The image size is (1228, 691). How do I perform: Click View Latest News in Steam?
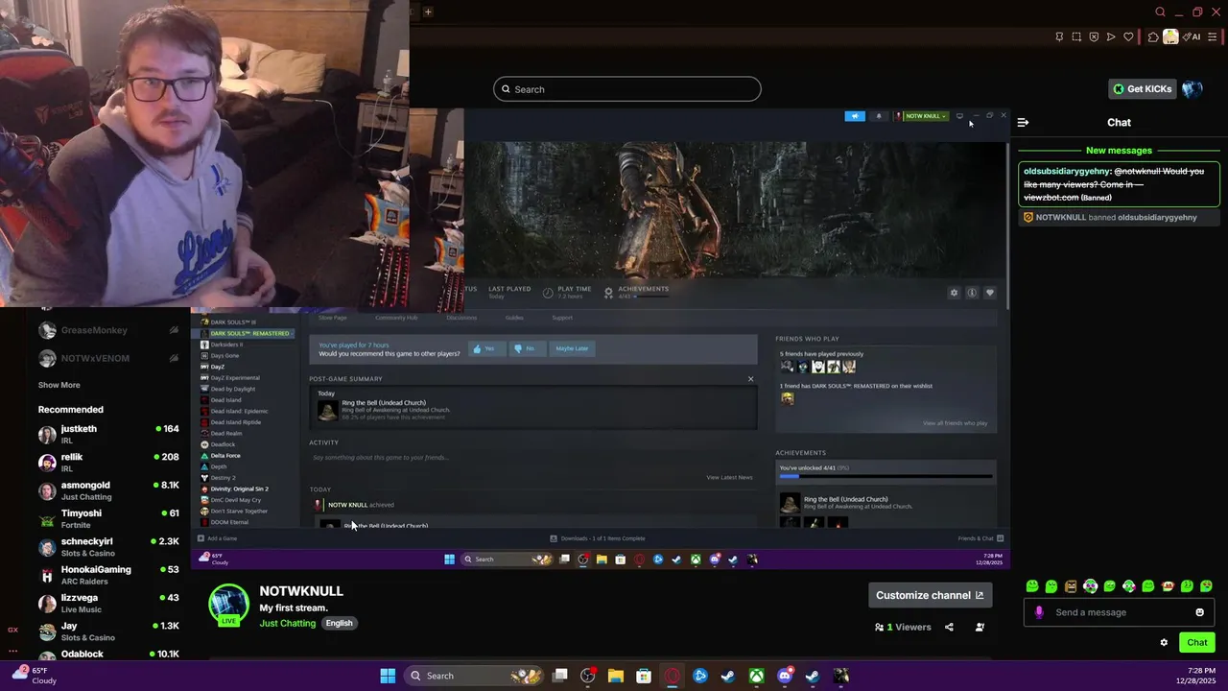point(729,477)
